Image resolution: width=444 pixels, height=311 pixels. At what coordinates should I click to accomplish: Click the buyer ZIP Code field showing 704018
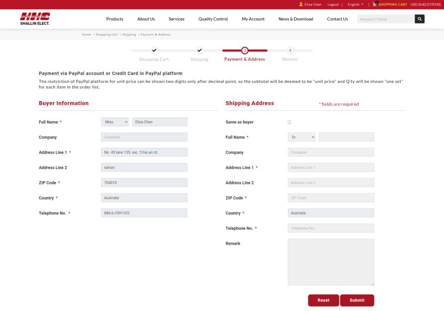click(144, 183)
